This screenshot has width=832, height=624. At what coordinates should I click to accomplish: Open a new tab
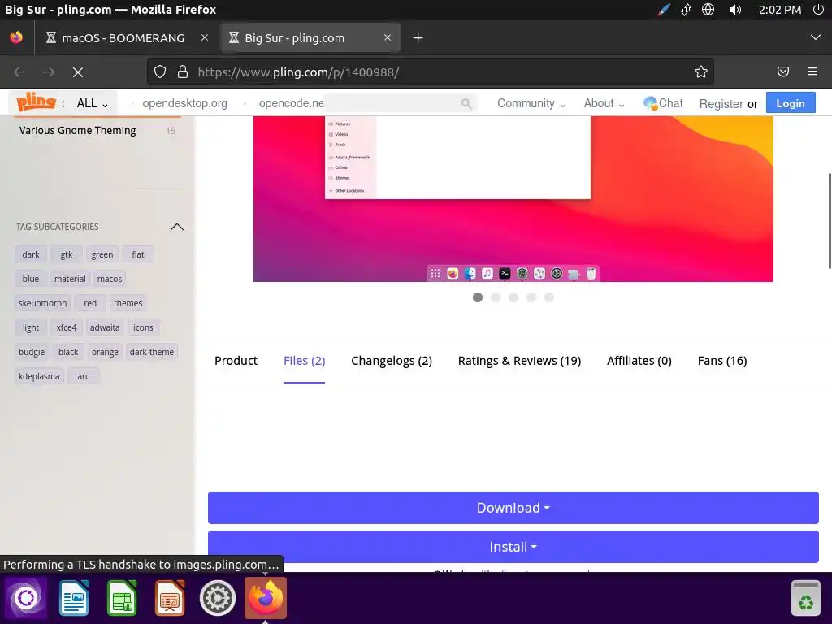[418, 38]
